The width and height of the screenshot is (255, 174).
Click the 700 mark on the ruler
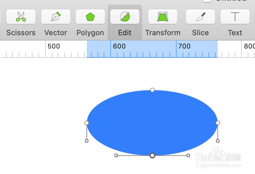point(184,46)
